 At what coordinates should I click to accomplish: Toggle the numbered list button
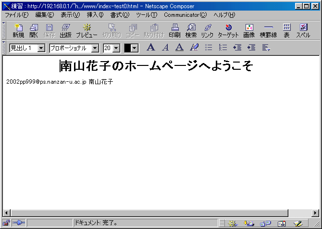tap(223, 48)
